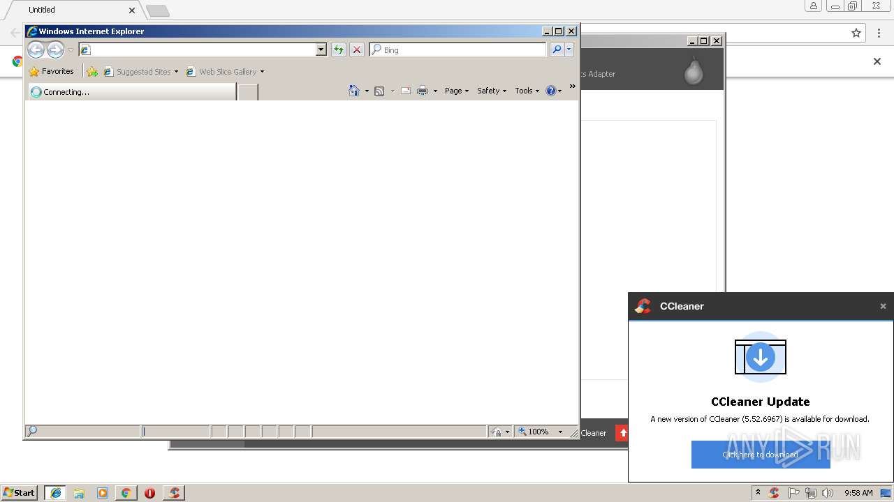Open Web Slice Gallery link
This screenshot has height=502, width=894.
pyautogui.click(x=221, y=71)
